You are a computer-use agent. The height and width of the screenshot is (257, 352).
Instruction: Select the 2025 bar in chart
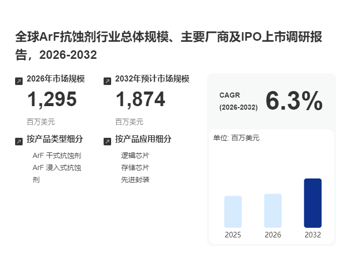[233, 212]
